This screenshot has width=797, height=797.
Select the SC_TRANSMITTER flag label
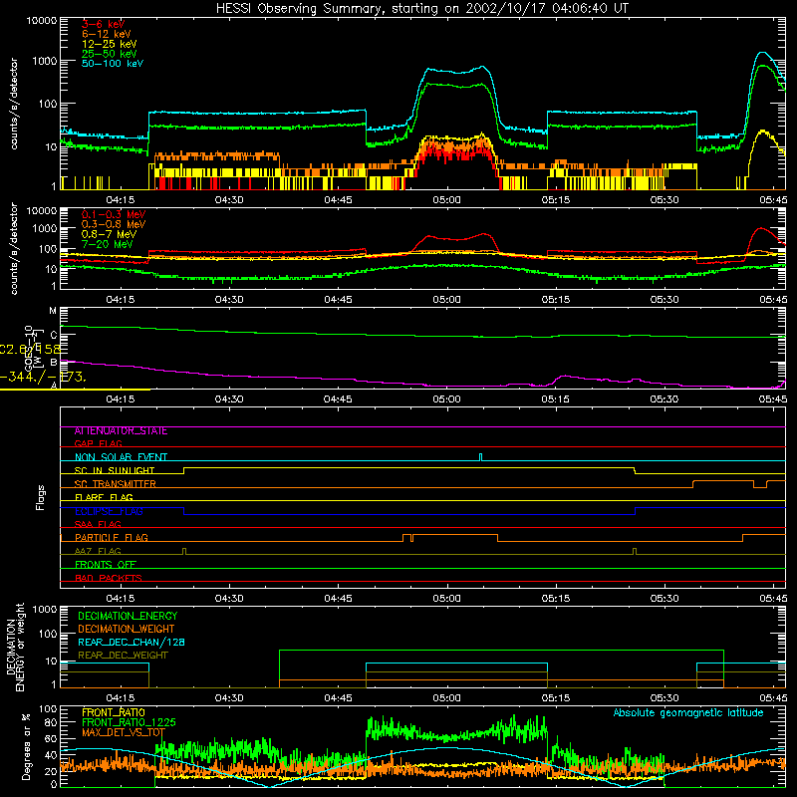[x=115, y=484]
